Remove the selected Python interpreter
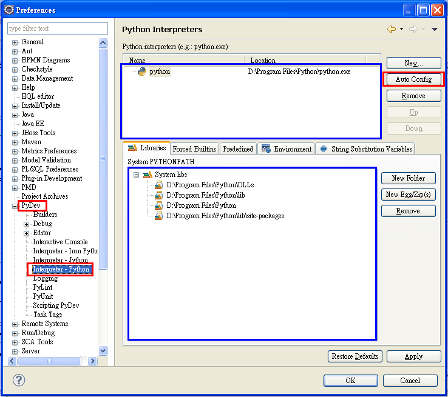 pos(413,96)
